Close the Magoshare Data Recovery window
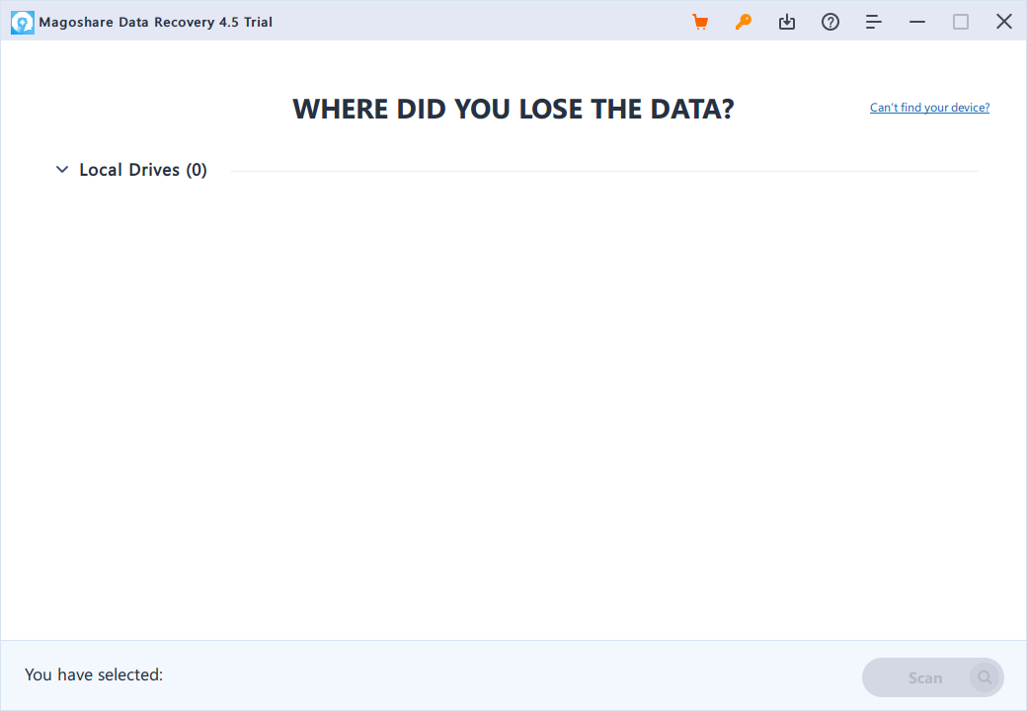 1003,22
